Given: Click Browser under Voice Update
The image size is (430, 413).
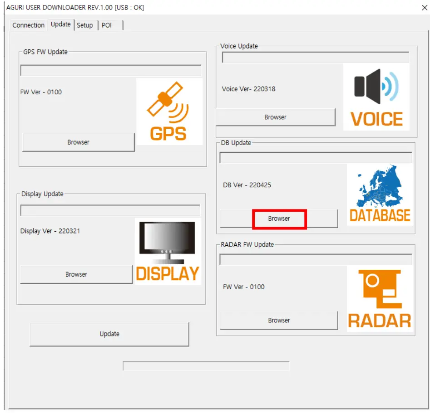Looking at the screenshot, I should coord(275,117).
